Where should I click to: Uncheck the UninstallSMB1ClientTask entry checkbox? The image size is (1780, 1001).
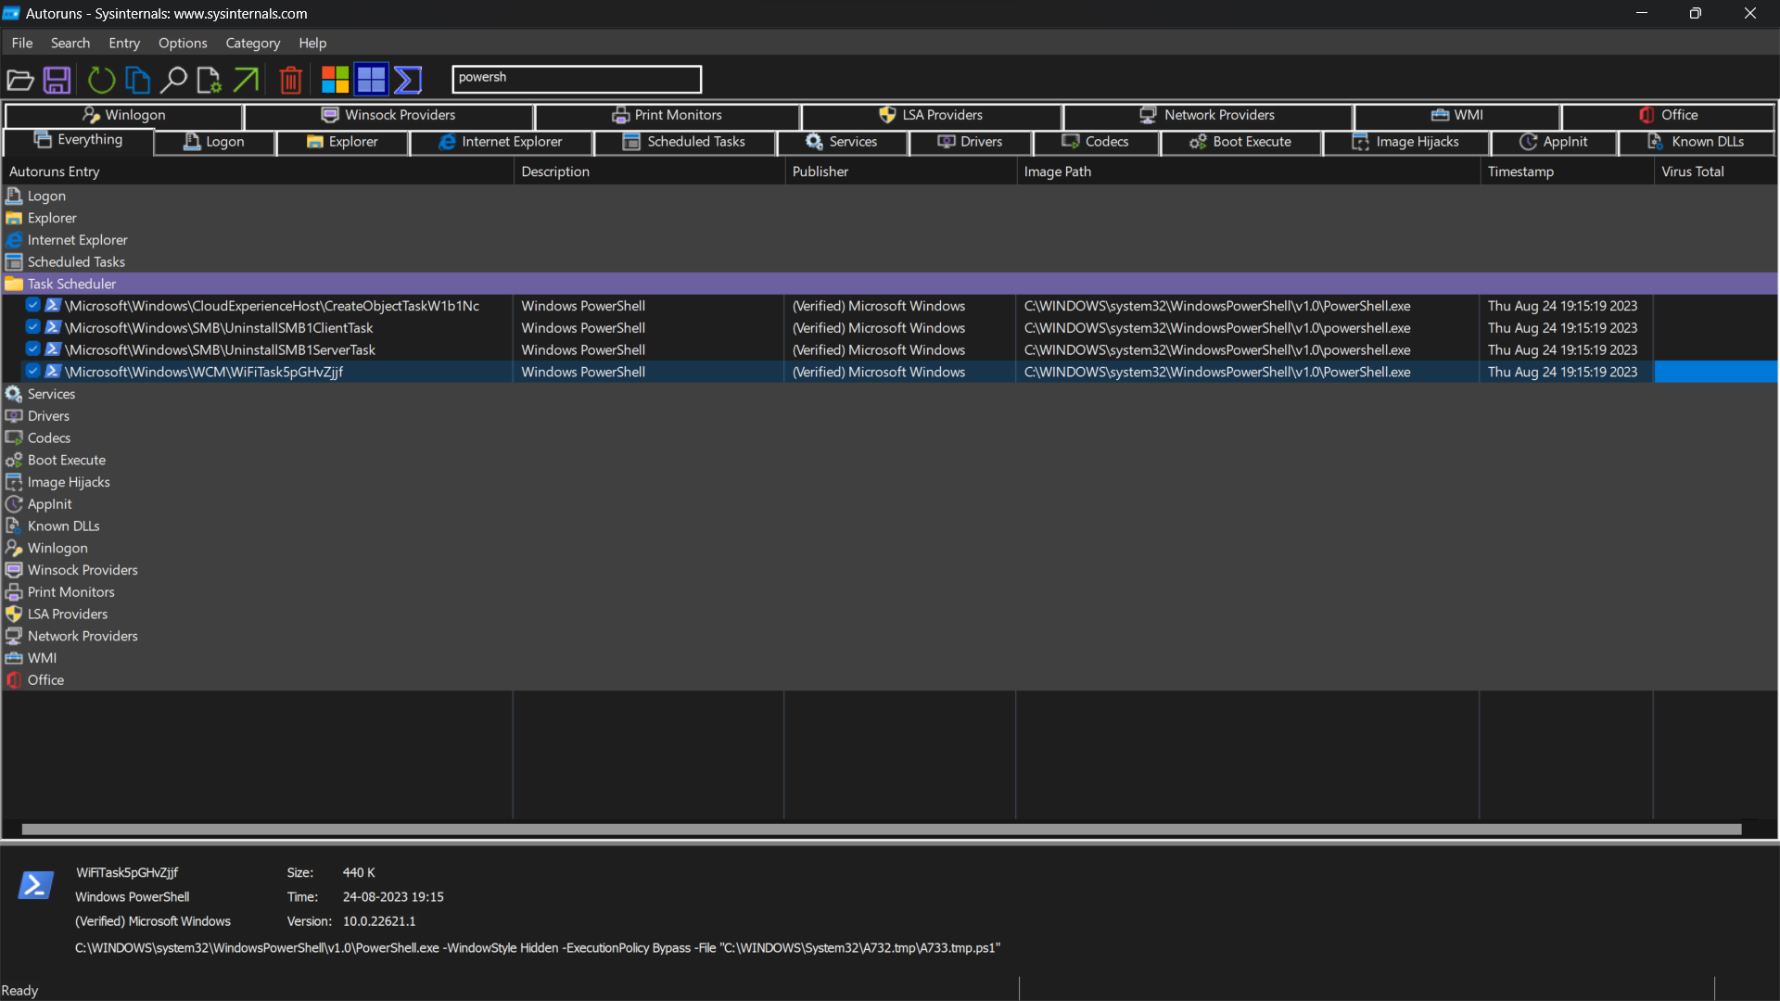click(32, 327)
